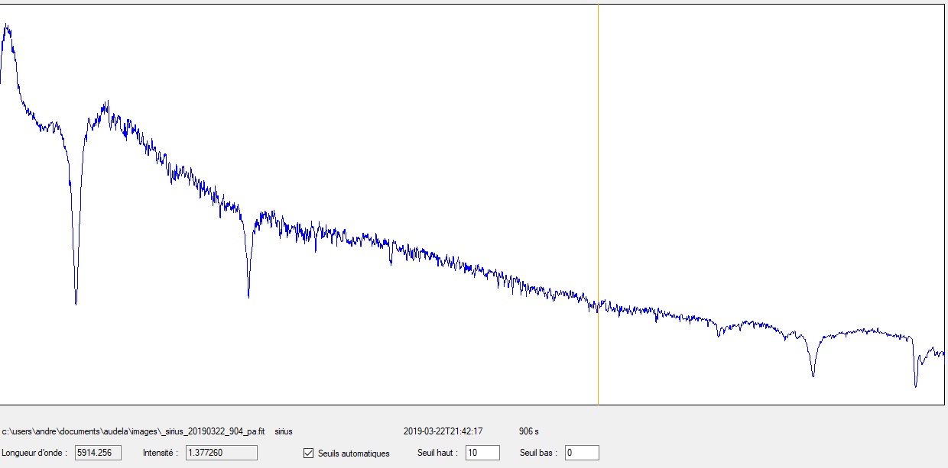
Task: Click the spectrum's highest peak at left edge
Action: point(7,26)
